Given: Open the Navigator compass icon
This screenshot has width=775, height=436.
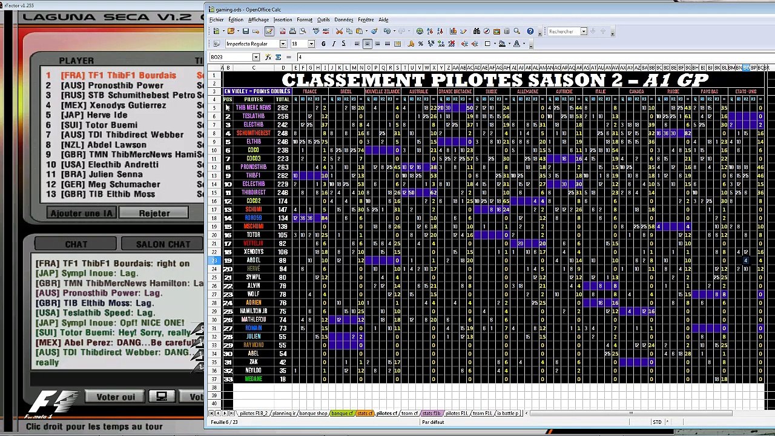Looking at the screenshot, I should pos(487,31).
